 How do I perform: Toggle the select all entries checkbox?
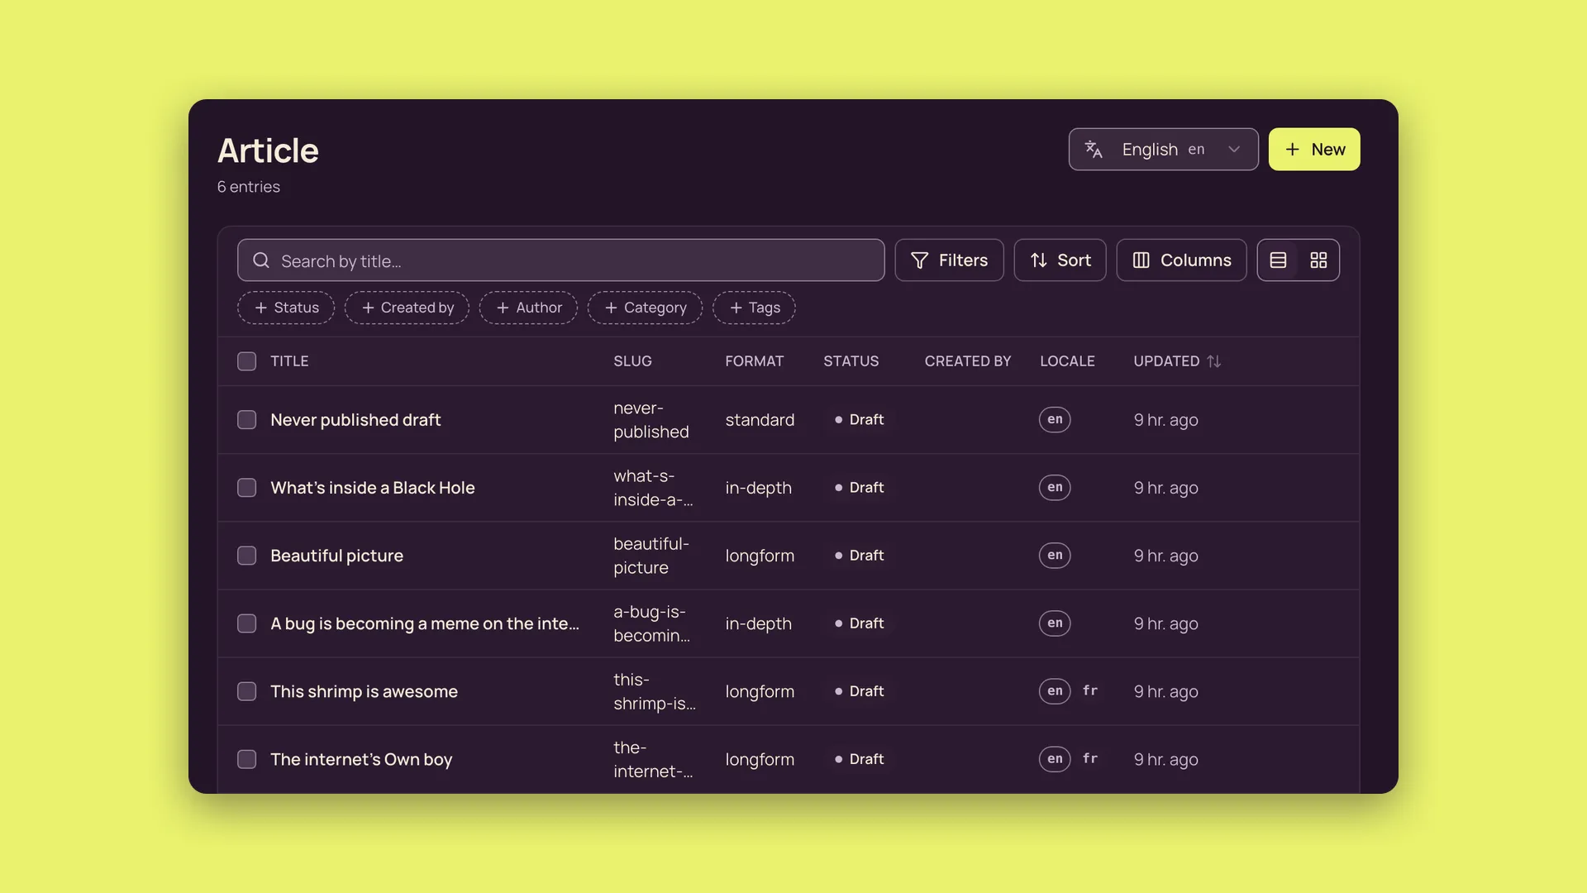[246, 361]
